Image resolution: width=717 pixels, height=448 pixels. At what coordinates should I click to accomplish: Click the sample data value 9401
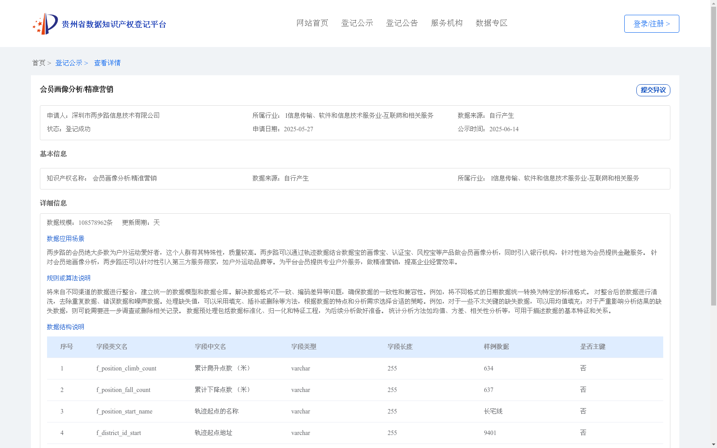(x=490, y=433)
